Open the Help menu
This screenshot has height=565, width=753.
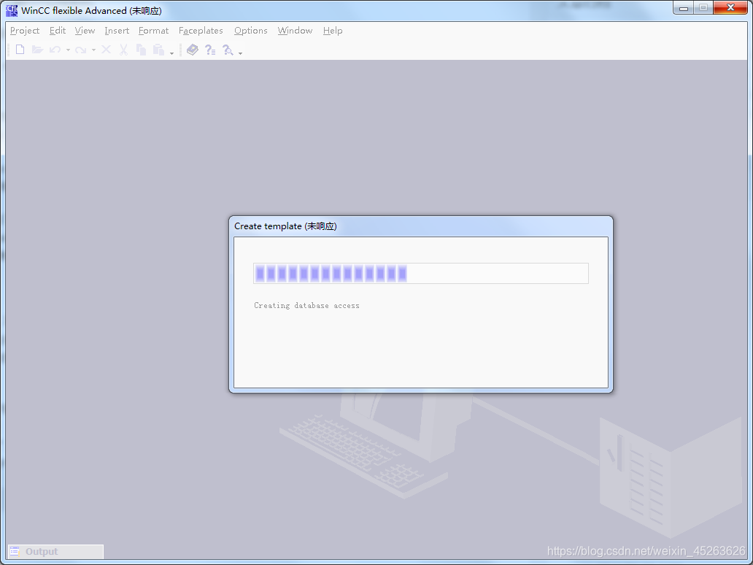click(332, 31)
